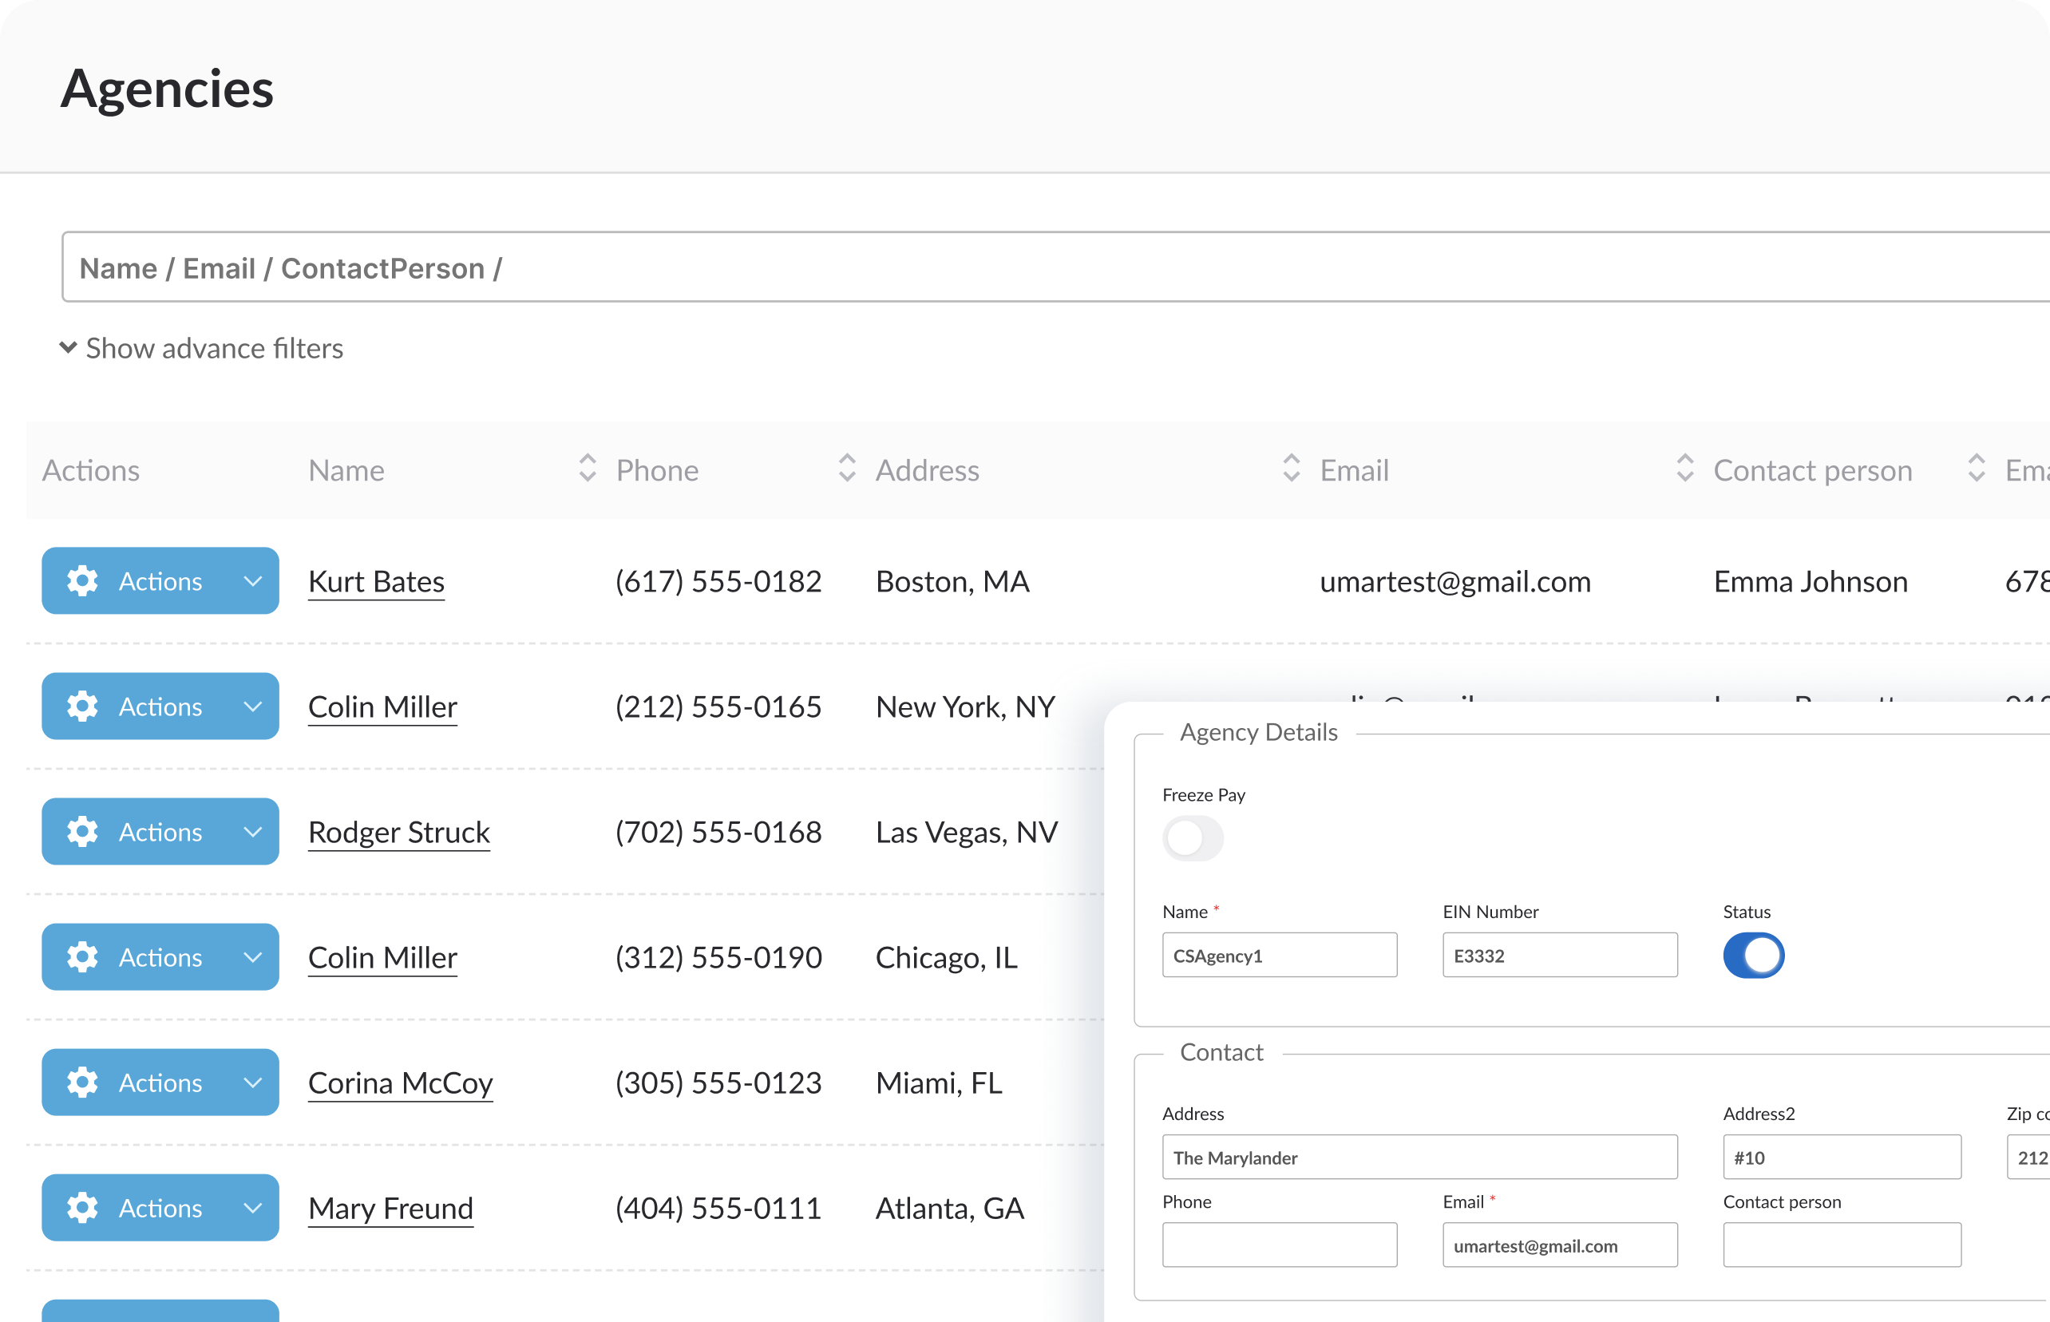The height and width of the screenshot is (1322, 2050).
Task: Click the gear icon in Mary Freund row
Action: pos(82,1208)
